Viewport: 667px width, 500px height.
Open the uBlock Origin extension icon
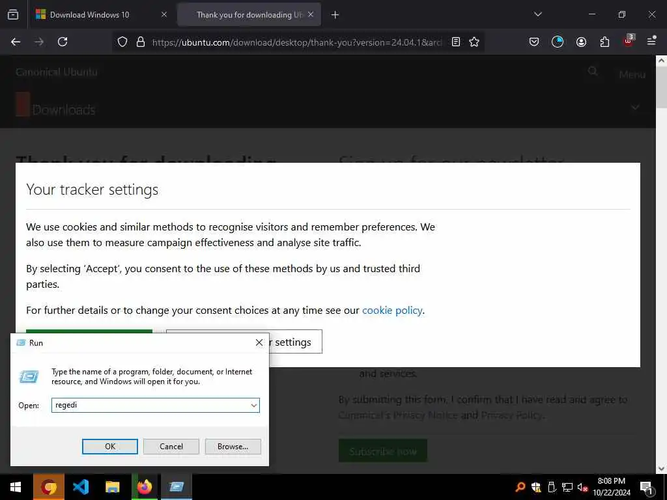point(629,41)
